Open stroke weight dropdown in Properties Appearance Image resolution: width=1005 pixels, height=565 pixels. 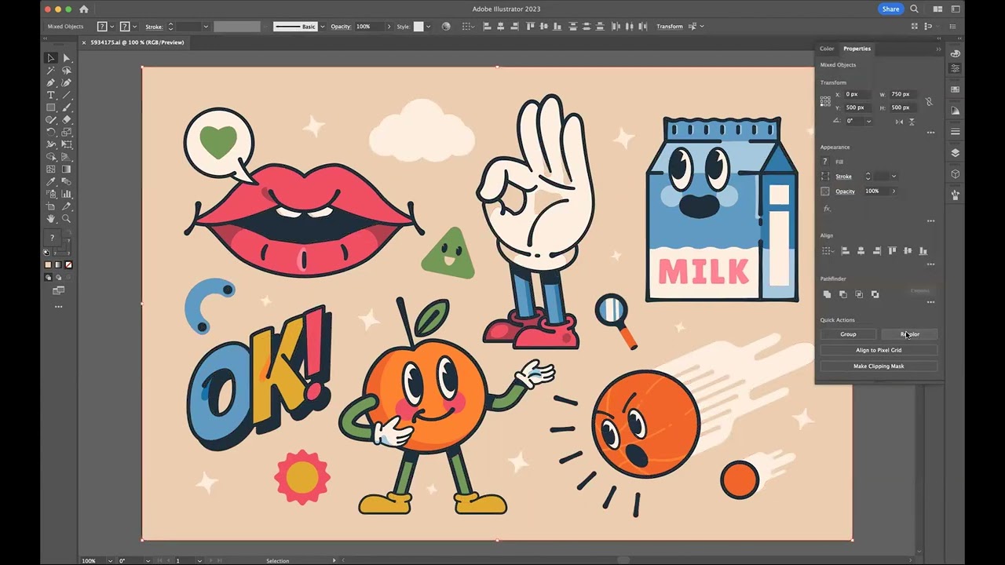coord(894,177)
